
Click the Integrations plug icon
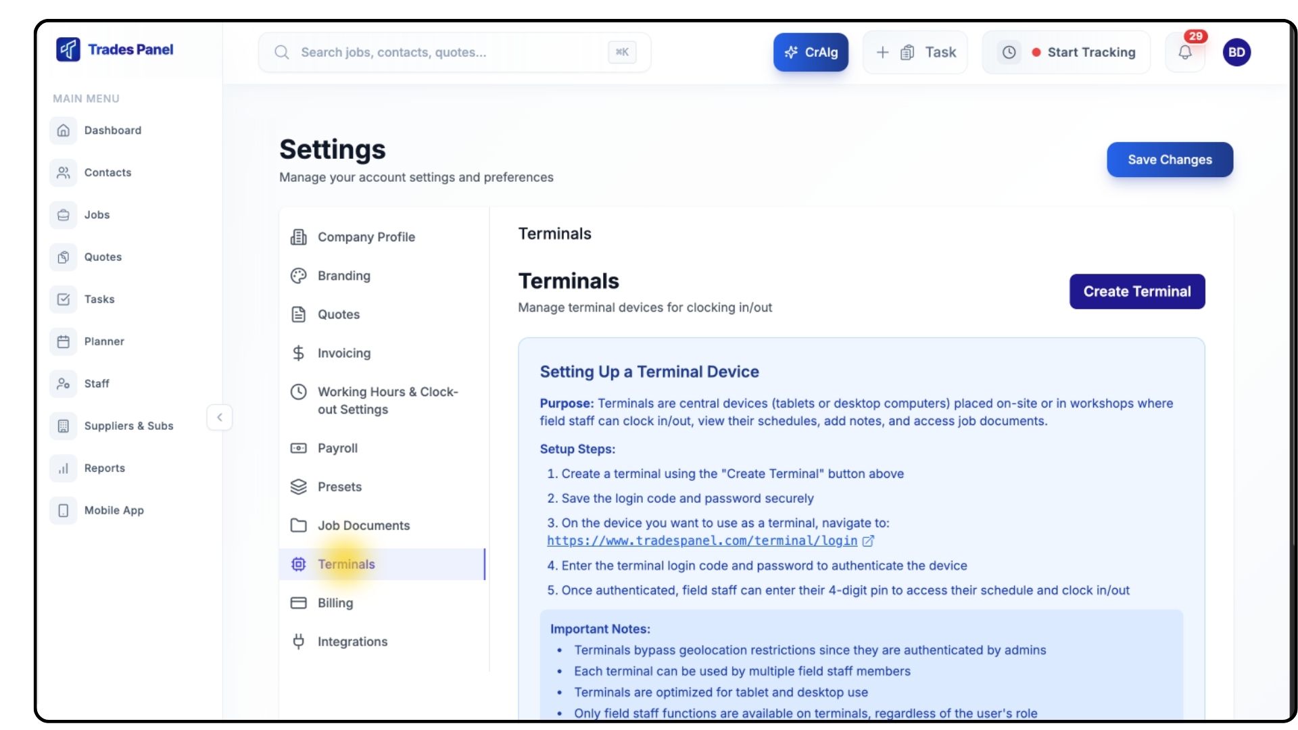tap(298, 641)
